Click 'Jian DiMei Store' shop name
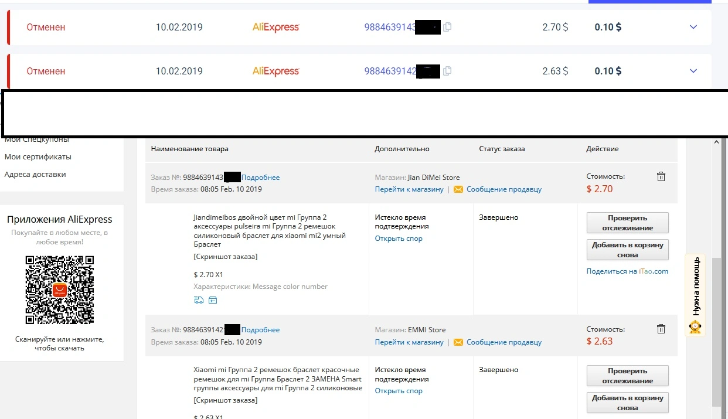 (434, 178)
